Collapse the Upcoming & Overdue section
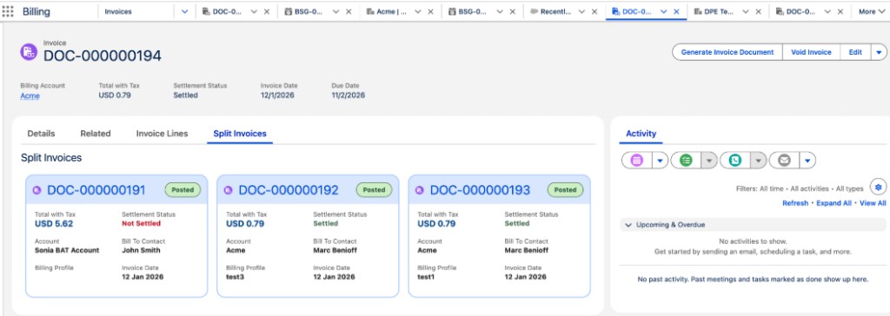 coord(628,225)
